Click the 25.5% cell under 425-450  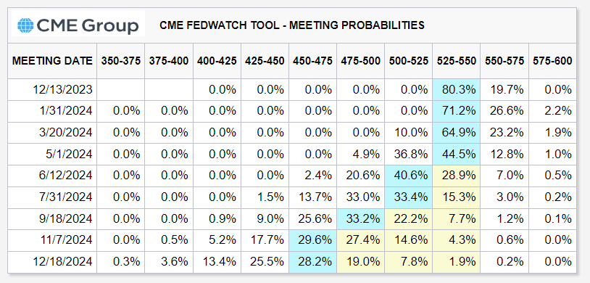[265, 262]
